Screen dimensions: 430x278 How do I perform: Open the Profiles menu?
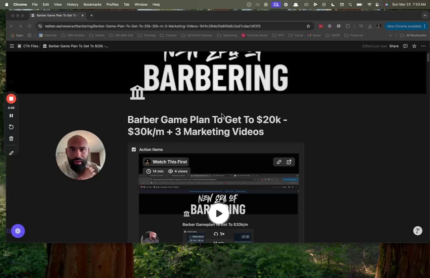(113, 4)
